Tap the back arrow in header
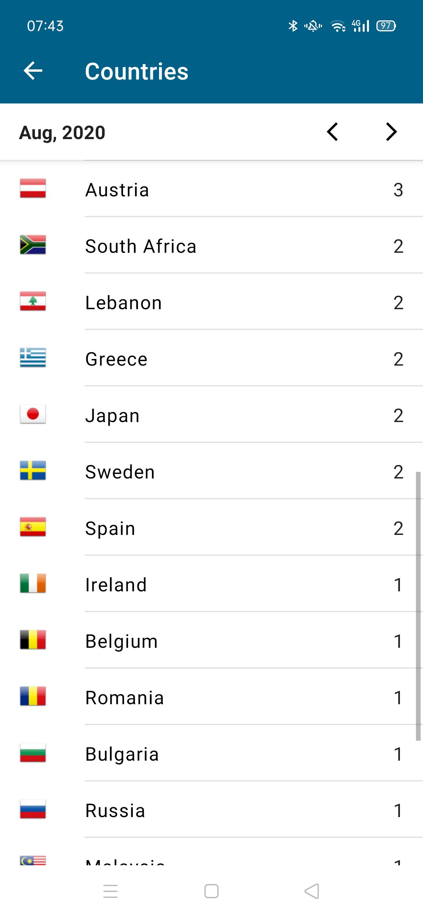The height and width of the screenshot is (917, 423). click(33, 71)
